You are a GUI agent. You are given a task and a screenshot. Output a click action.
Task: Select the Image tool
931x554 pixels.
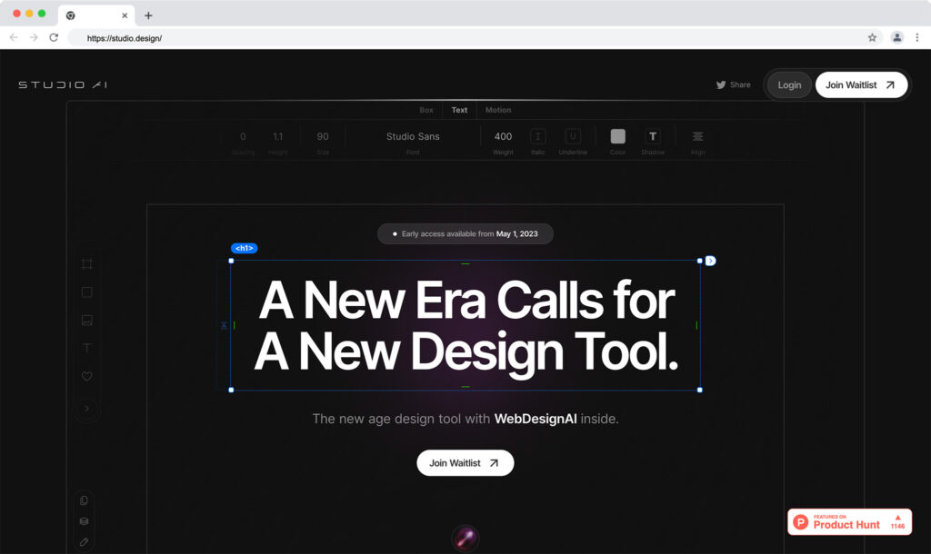[87, 321]
